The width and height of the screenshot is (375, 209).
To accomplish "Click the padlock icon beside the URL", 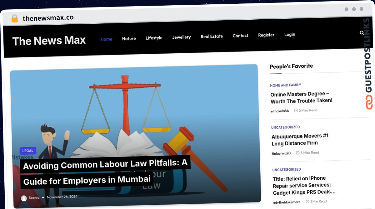I will point(14,18).
